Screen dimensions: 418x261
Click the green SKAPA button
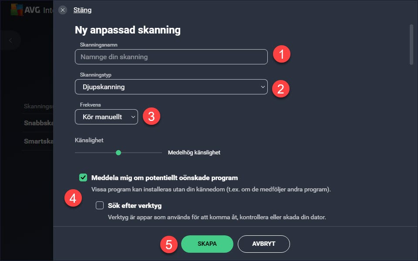(x=207, y=244)
